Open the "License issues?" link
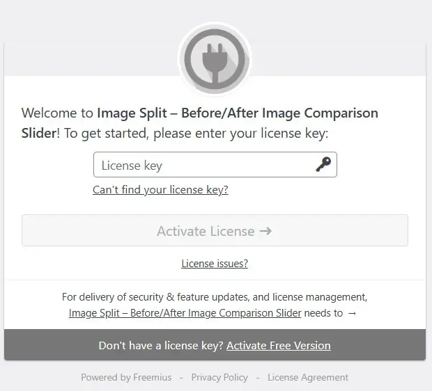The height and width of the screenshot is (391, 432). [x=215, y=263]
